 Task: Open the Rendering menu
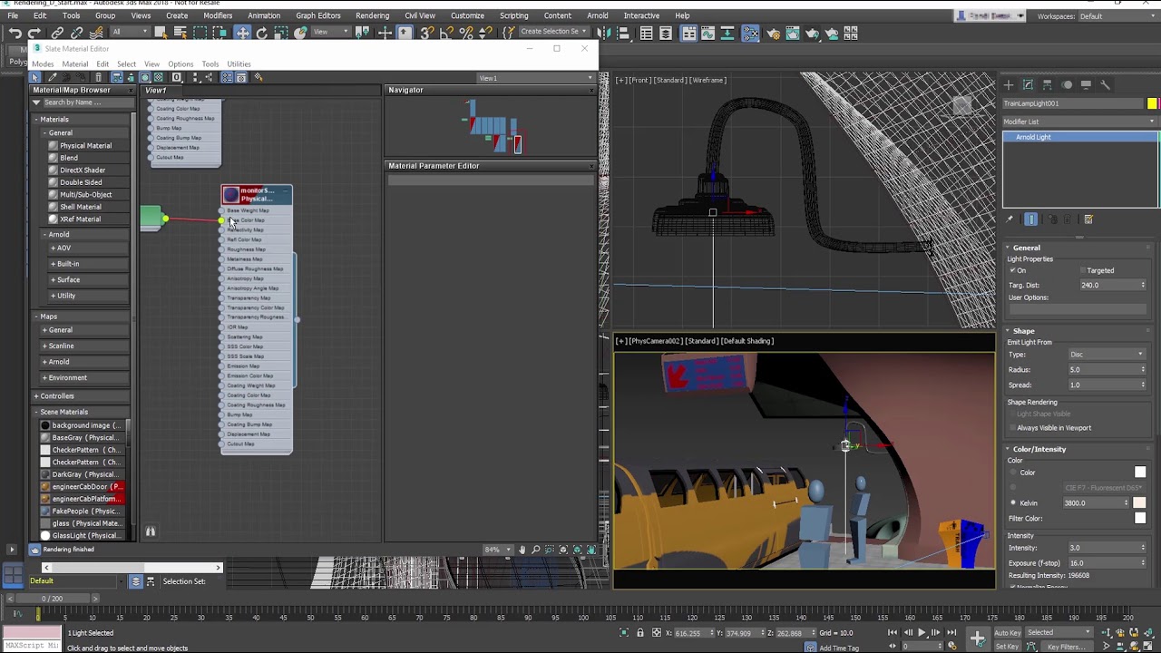coord(372,15)
